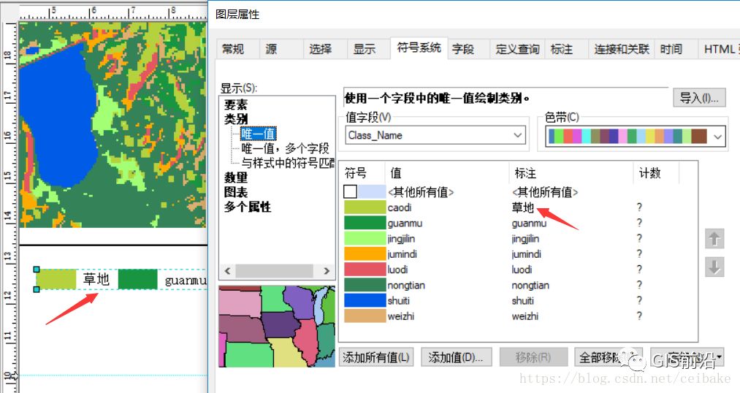Click the weizhi tan symbol swatch

365,316
